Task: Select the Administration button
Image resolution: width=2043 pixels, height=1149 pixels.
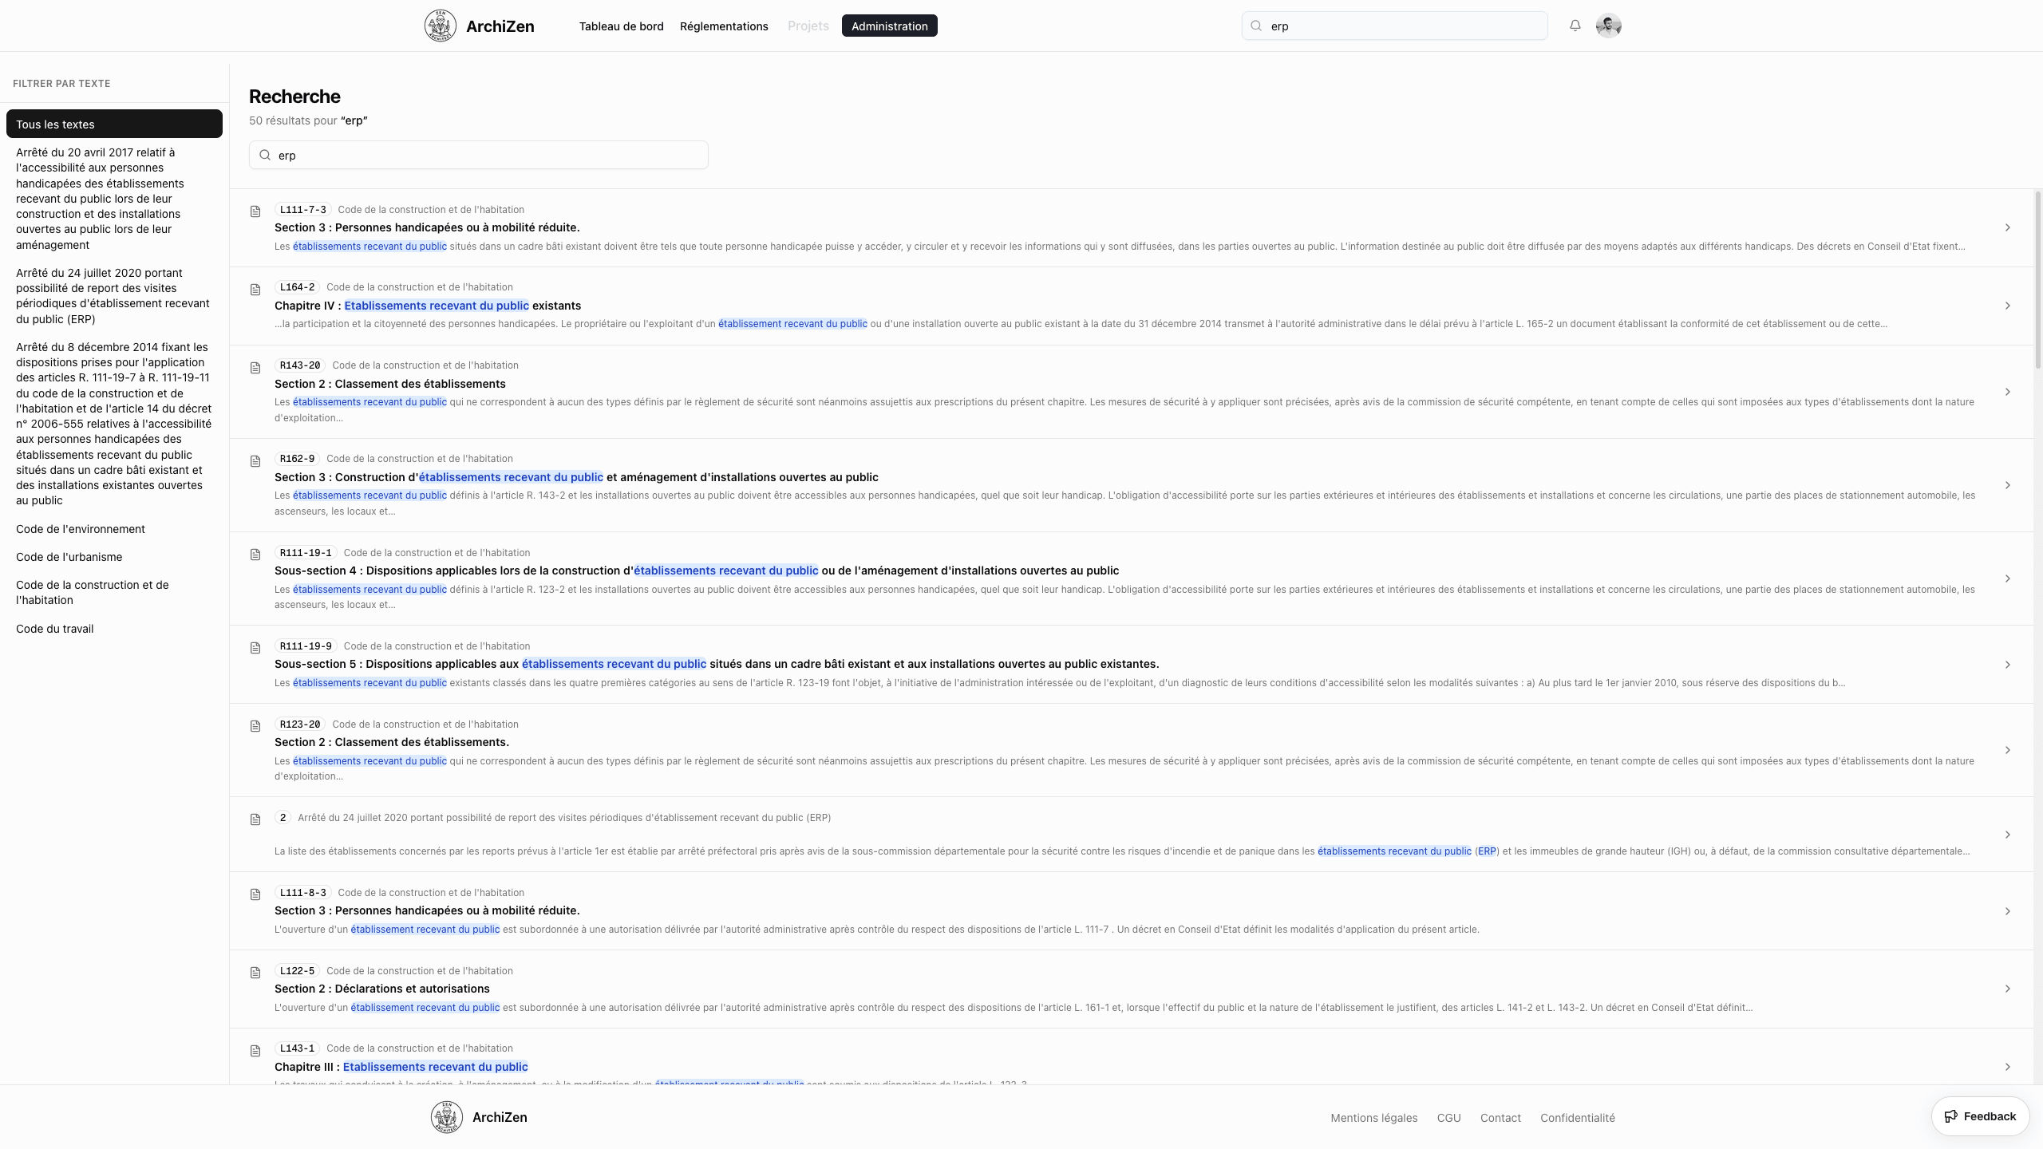Action: 888,26
